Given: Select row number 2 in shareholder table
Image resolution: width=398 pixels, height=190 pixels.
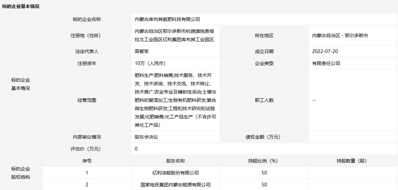Looking at the screenshot, I should [87, 185].
